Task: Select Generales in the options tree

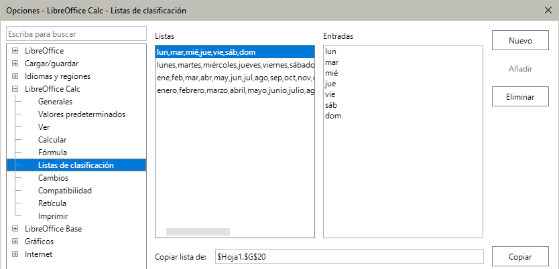Action: click(55, 102)
